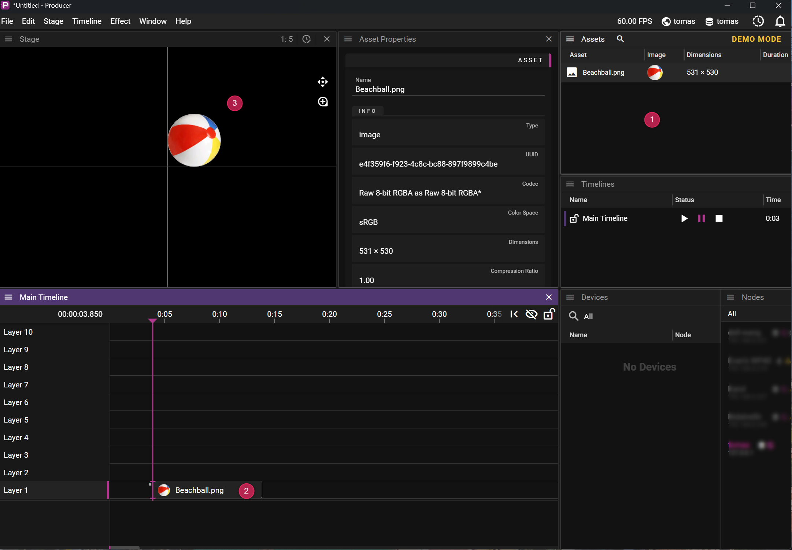Image resolution: width=792 pixels, height=550 pixels.
Task: Click the Asset column header
Action: click(x=578, y=55)
